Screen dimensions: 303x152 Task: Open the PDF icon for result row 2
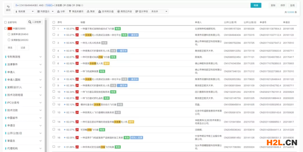77,35
